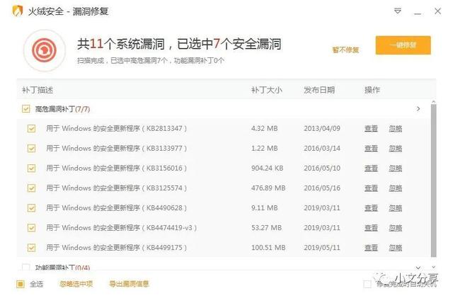Ignore the KB4490628 patch
The height and width of the screenshot is (298, 453).
point(395,208)
